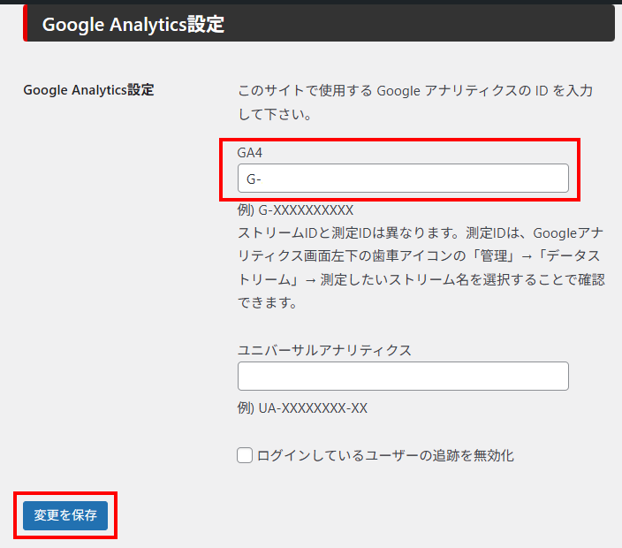Click the 例) UA-XXXXXXXX-XX example text

click(302, 408)
